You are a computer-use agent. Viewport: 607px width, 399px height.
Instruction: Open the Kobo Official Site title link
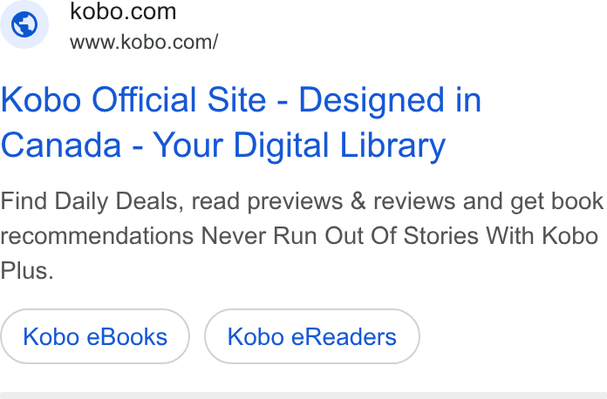point(241,122)
